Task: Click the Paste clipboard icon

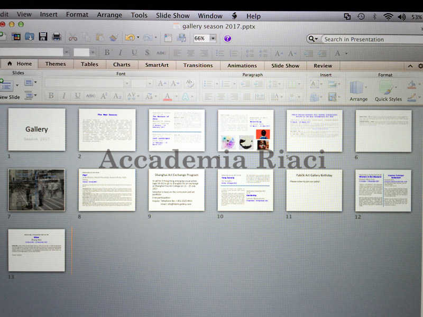Action: coord(100,37)
